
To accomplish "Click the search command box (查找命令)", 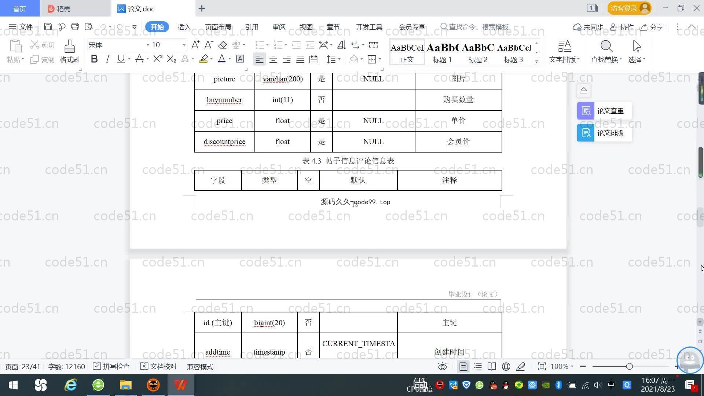I will [x=475, y=27].
